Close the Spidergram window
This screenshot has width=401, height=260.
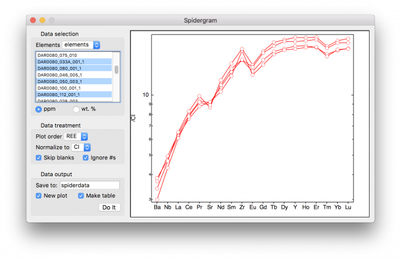(33, 20)
